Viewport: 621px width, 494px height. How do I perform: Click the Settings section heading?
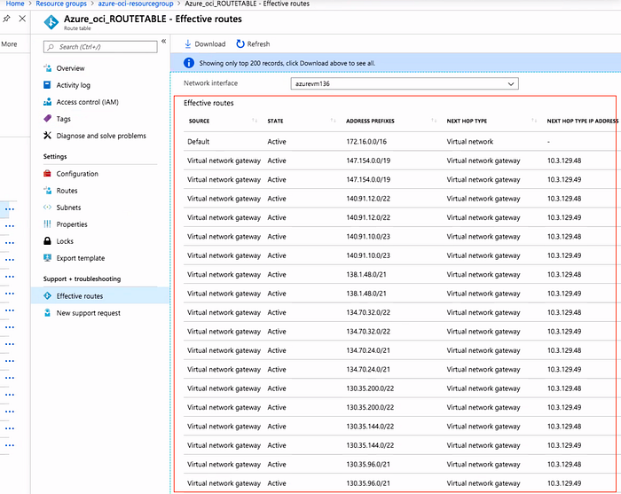coord(55,156)
